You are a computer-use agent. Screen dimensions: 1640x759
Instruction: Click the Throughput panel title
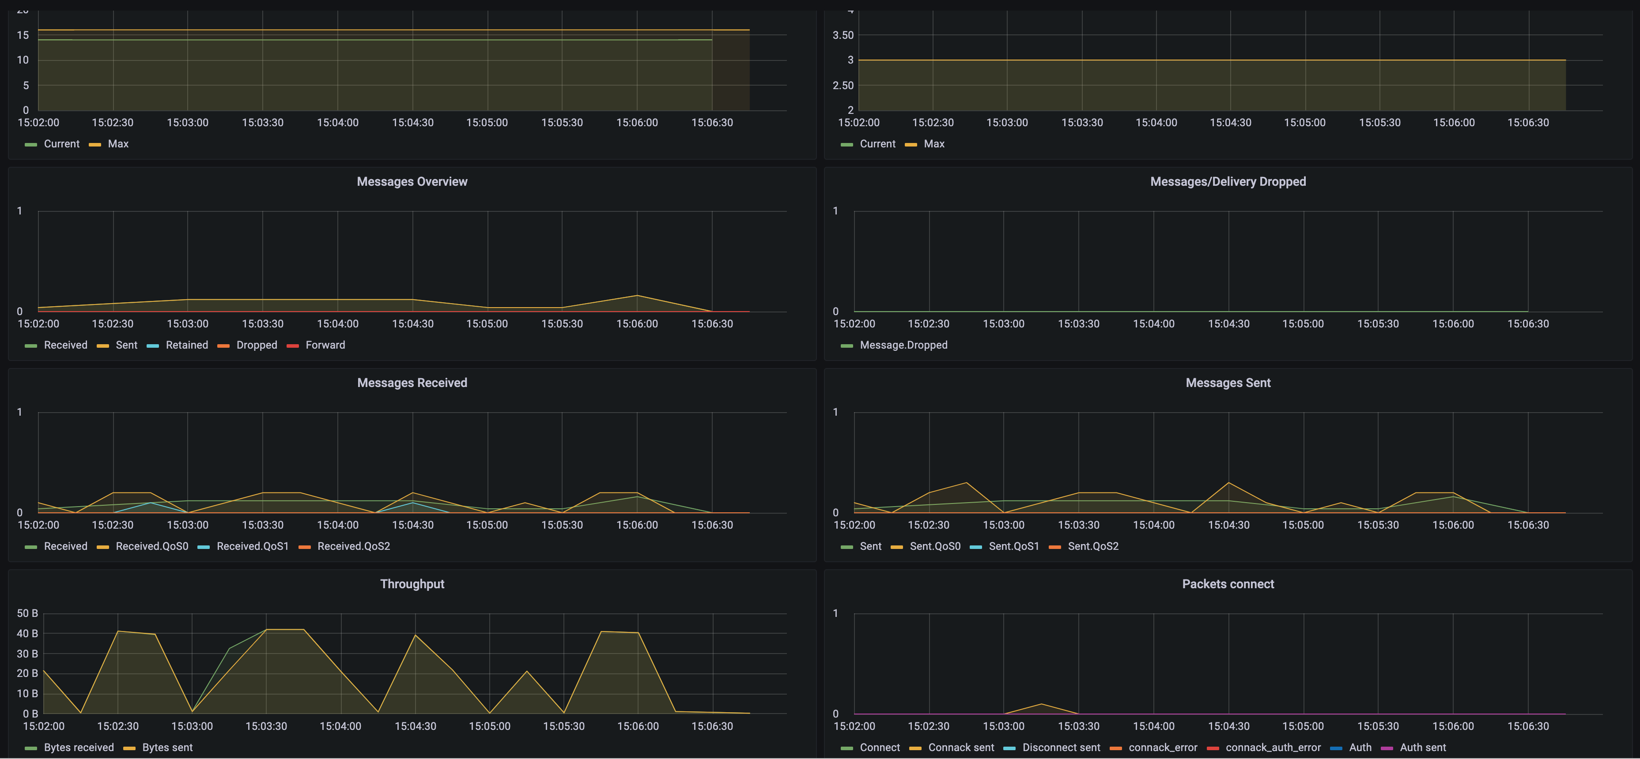tap(412, 583)
